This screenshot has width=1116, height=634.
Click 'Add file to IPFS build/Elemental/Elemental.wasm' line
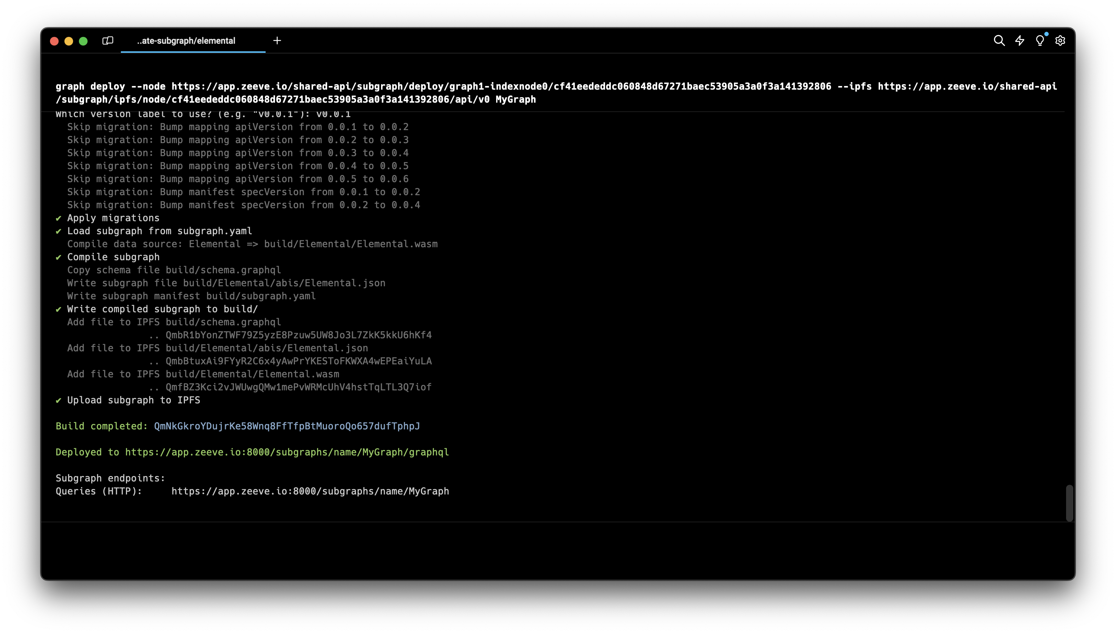[203, 374]
